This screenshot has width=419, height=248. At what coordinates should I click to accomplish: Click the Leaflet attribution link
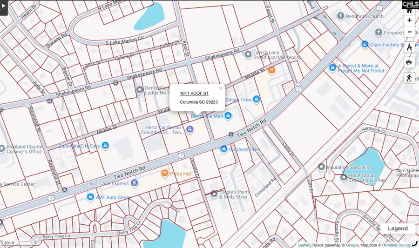[304, 245]
